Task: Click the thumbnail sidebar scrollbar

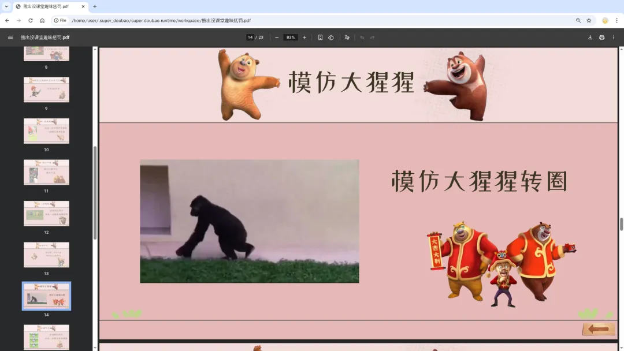Action: pos(95,193)
